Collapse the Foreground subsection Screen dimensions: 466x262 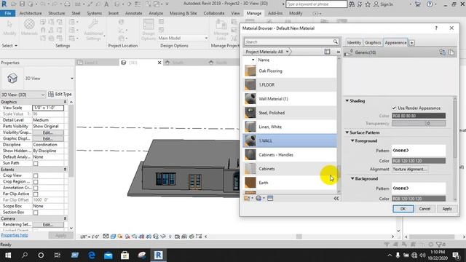pos(352,140)
